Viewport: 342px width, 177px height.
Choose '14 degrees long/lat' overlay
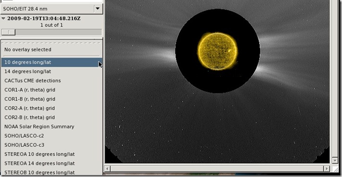[x=51, y=71]
